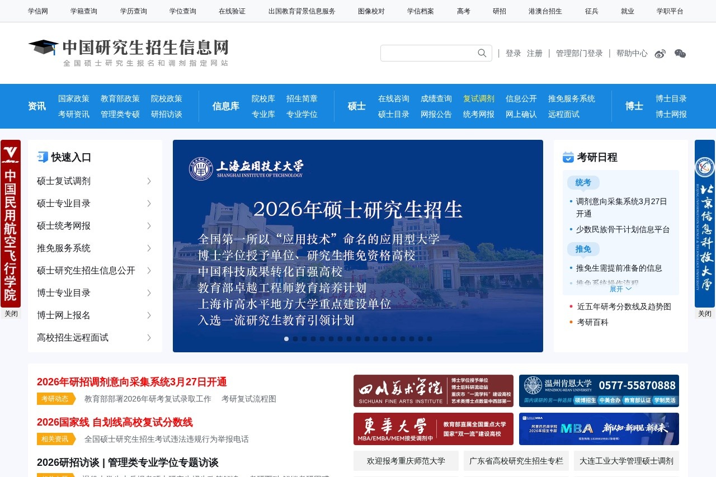Click 欢迎报考重庆师范大学 button
Viewport: 716px width, 477px height.
click(x=406, y=461)
